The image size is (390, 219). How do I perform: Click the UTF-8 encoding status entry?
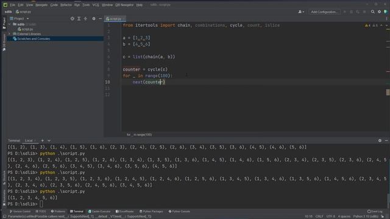click(330, 217)
